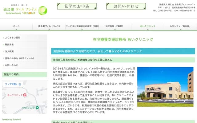Click the clinic building photo
The image size is (197, 123).
click(x=165, y=87)
